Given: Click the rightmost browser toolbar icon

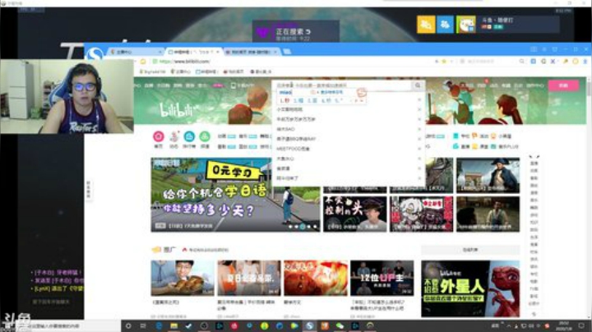Looking at the screenshot, I should (585, 61).
